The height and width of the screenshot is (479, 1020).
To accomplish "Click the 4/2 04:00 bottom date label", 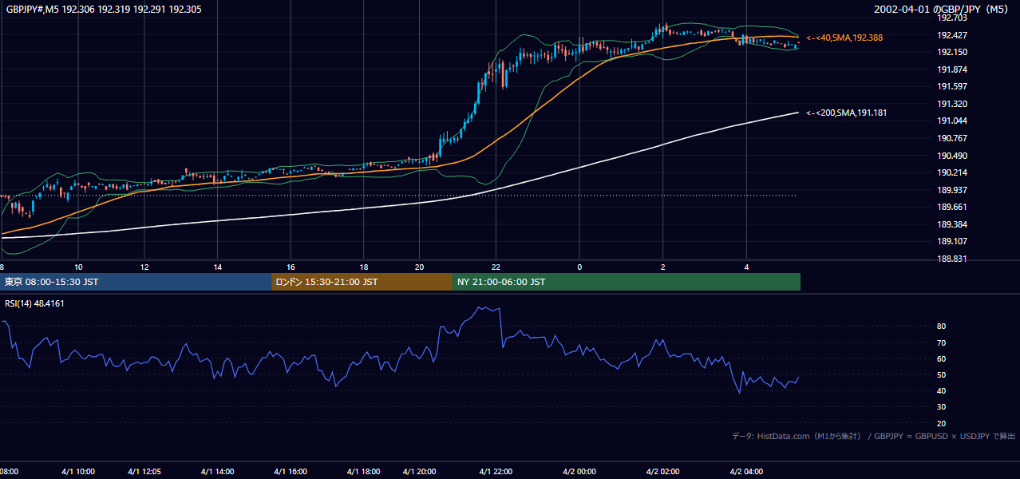I will click(x=746, y=472).
